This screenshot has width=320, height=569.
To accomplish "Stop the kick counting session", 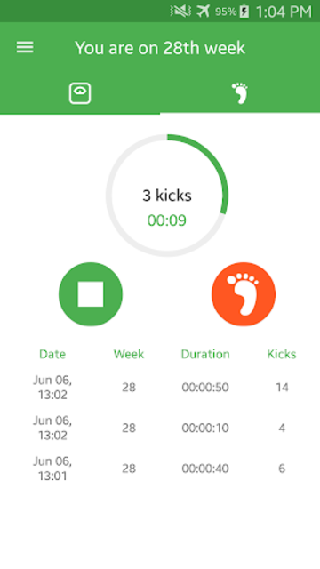I will coord(91,294).
